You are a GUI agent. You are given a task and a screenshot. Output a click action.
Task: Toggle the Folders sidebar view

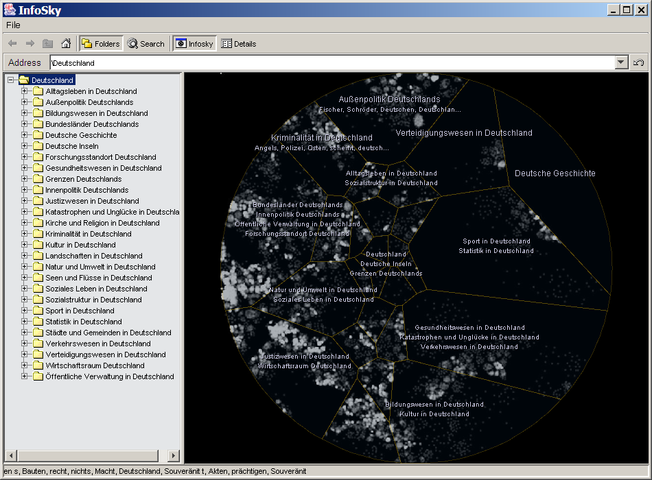tap(101, 43)
